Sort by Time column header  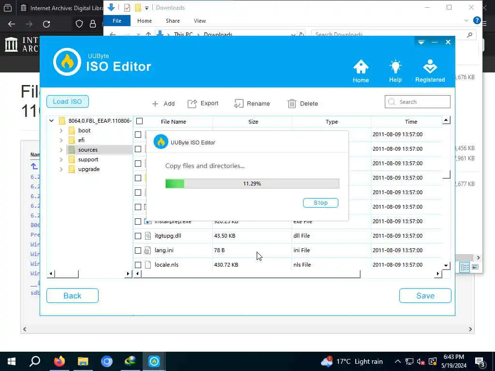tap(411, 122)
